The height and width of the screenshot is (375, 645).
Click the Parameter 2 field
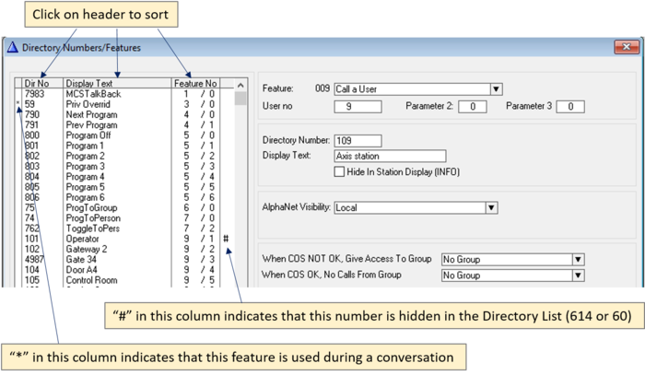(x=473, y=107)
